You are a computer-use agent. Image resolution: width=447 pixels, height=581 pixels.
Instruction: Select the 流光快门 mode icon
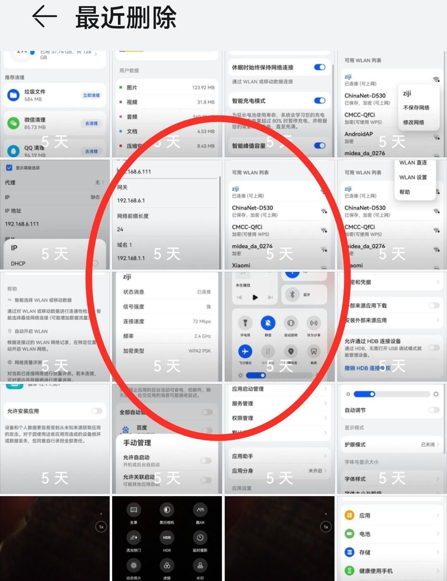click(x=134, y=538)
